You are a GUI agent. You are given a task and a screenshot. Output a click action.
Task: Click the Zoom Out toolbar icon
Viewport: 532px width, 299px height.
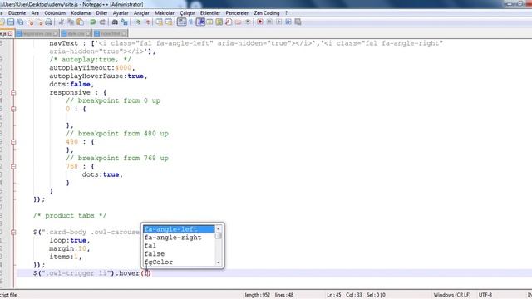coord(147,22)
